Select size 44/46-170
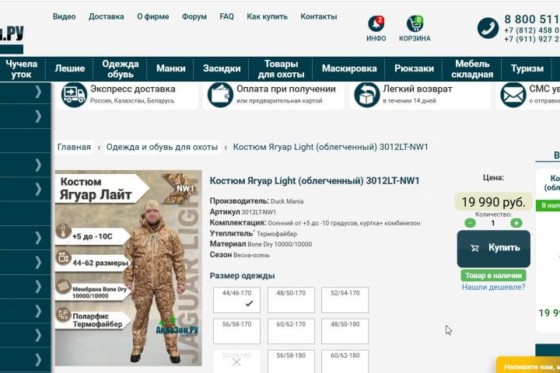The width and height of the screenshot is (560, 373). click(236, 300)
